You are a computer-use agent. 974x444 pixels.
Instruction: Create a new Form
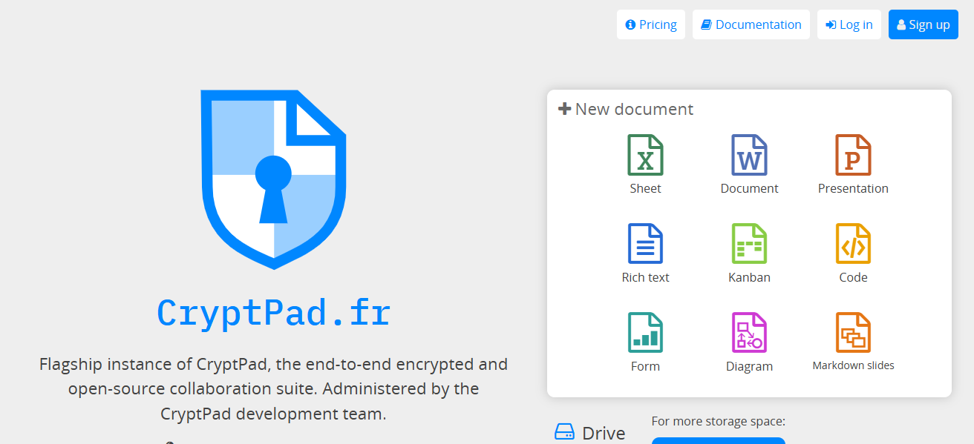[x=645, y=342]
